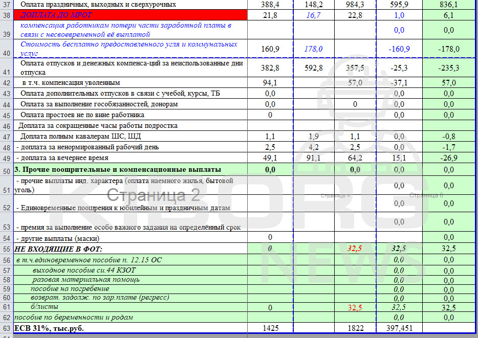Click cell 'выходное пособие ст.44 КЗОТ'
Viewport: 478px width, 338px height.
[x=130, y=270]
